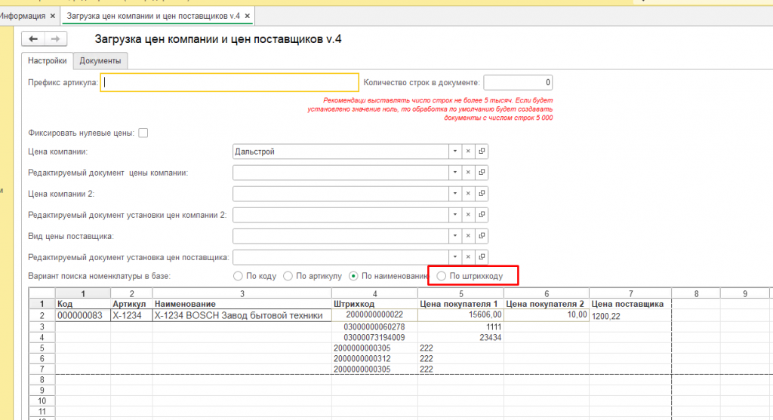Close the Загрузка цен компании tab
Image resolution: width=773 pixels, height=420 pixels.
click(x=248, y=15)
